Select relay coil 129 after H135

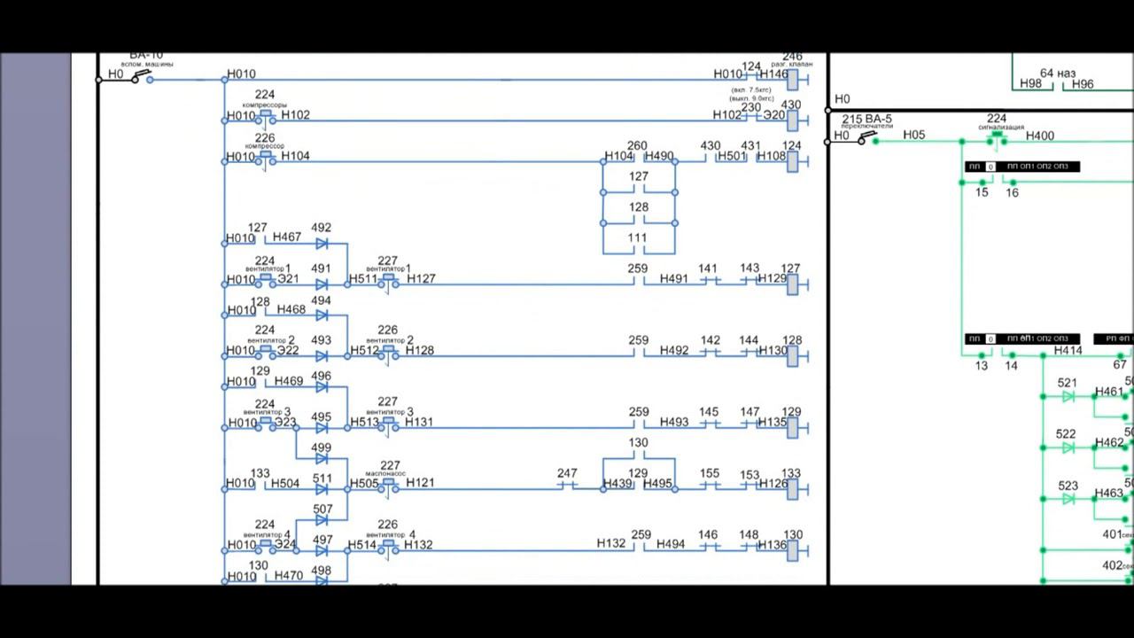tap(792, 428)
